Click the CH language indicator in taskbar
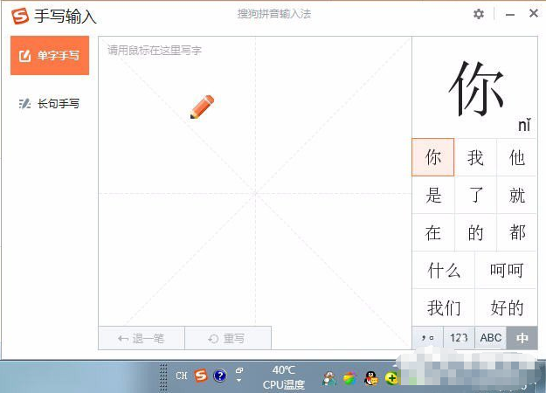The width and height of the screenshot is (546, 393). pos(182,376)
